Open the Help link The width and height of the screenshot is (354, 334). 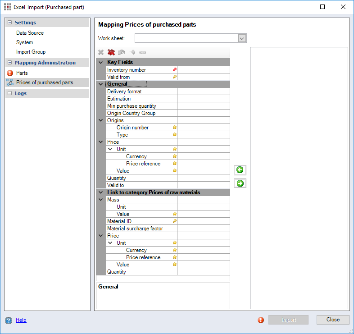tap(21, 320)
